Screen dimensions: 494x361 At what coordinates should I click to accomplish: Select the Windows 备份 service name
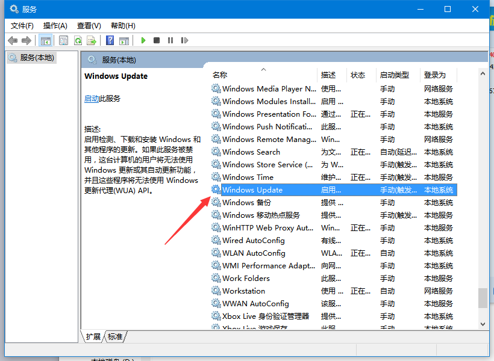(x=246, y=202)
